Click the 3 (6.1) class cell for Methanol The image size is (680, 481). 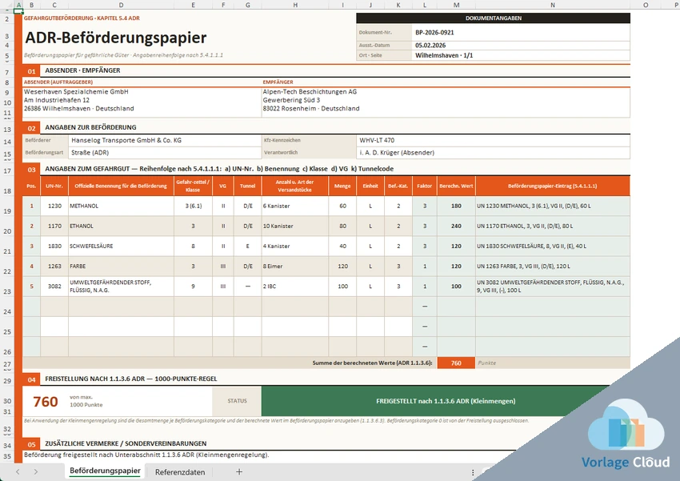pyautogui.click(x=193, y=206)
